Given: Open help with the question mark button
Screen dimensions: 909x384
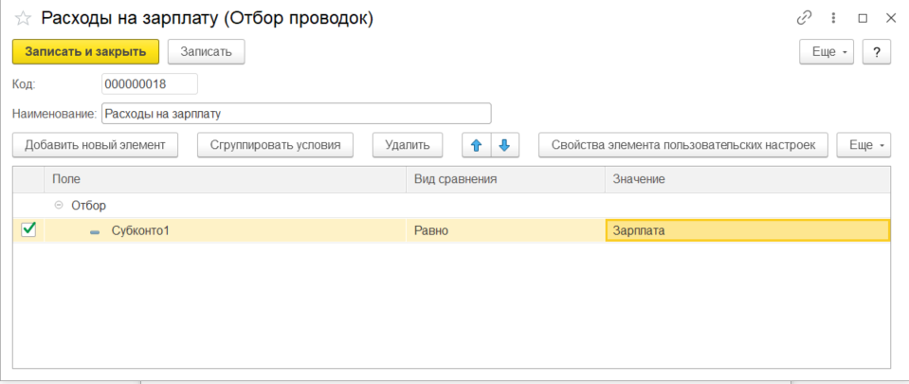Looking at the screenshot, I should (x=877, y=51).
